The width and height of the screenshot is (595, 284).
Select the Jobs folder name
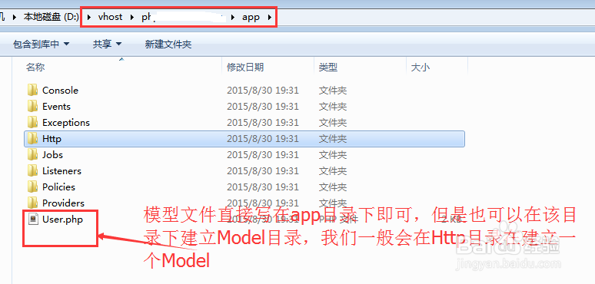click(x=53, y=155)
